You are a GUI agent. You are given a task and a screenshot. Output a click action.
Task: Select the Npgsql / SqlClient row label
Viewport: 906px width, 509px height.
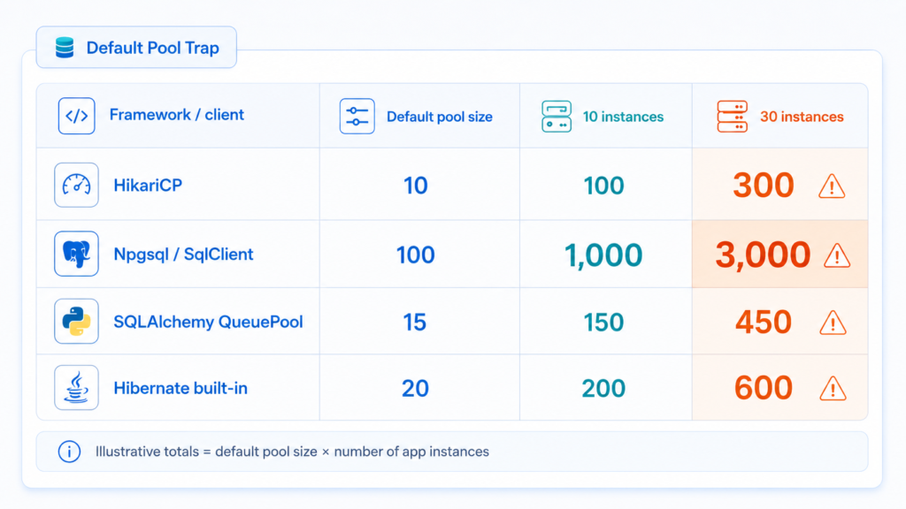183,254
